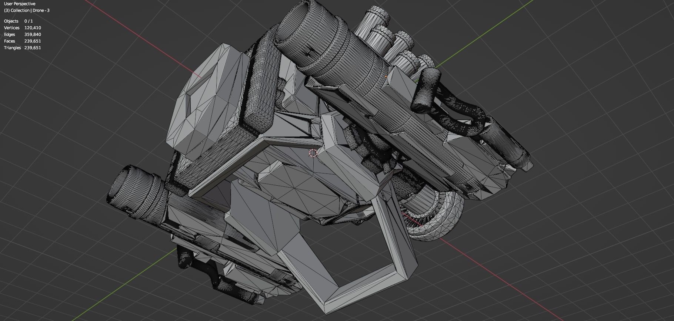Click the red-white 3D cursor in the viewport
This screenshot has width=674, height=321.
coord(313,153)
